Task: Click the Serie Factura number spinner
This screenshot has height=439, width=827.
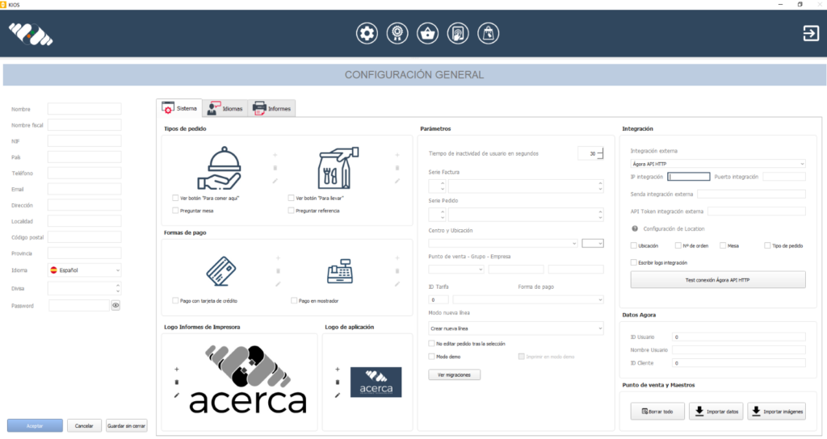Action: tap(437, 186)
